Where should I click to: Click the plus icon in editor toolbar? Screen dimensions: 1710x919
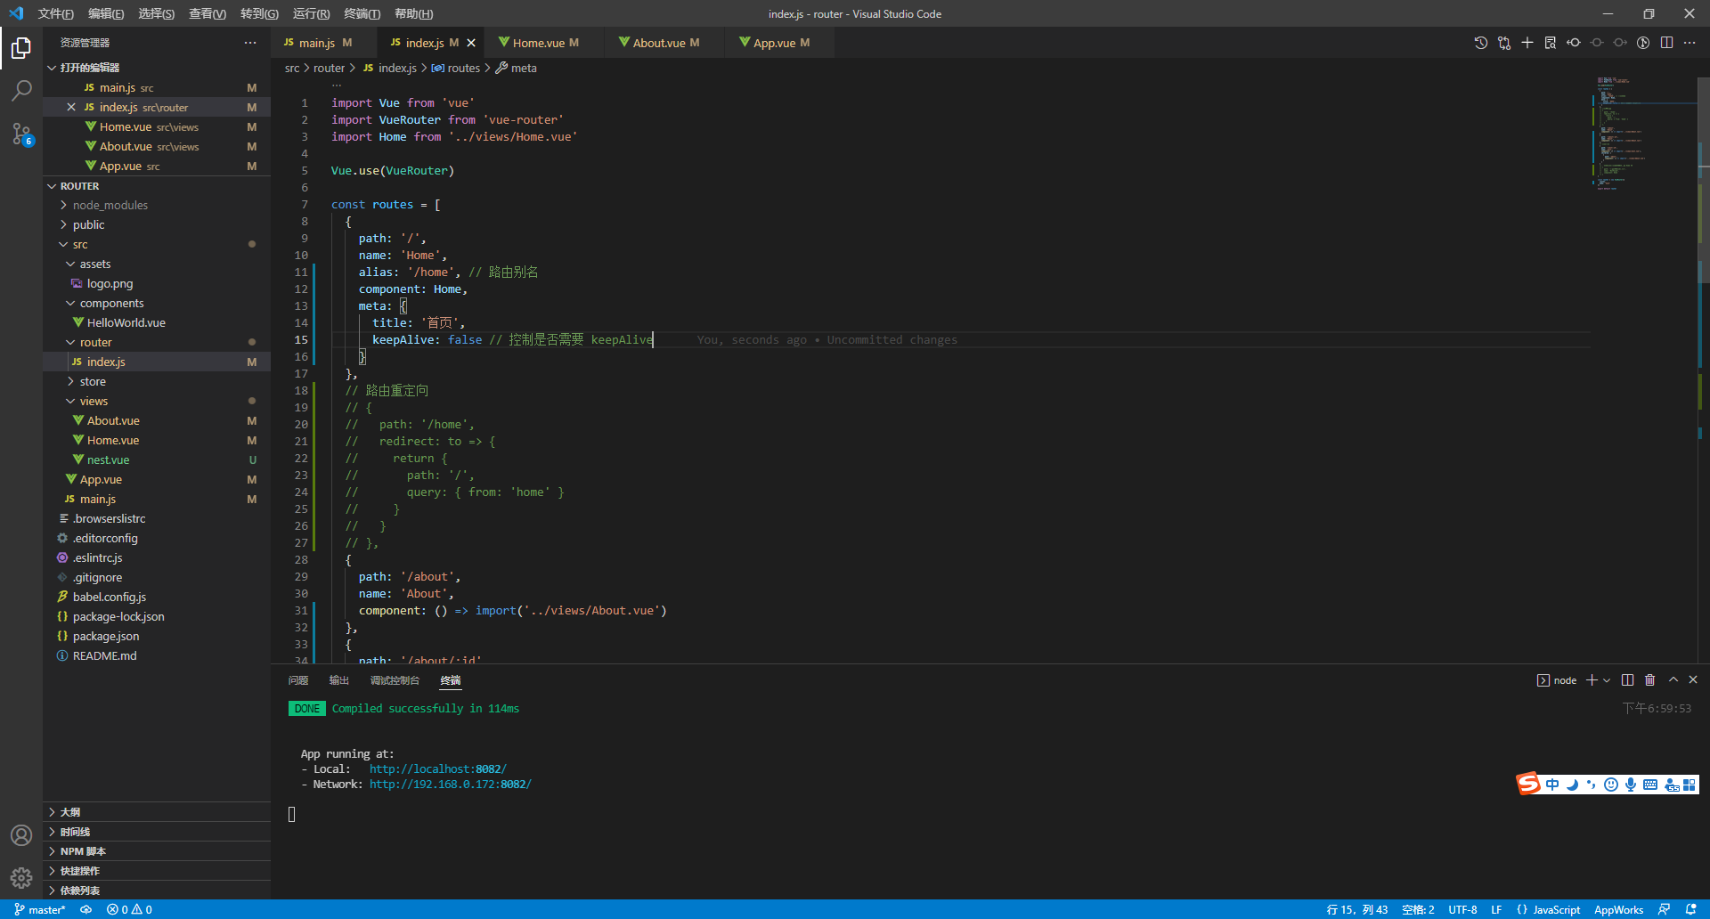click(x=1527, y=43)
